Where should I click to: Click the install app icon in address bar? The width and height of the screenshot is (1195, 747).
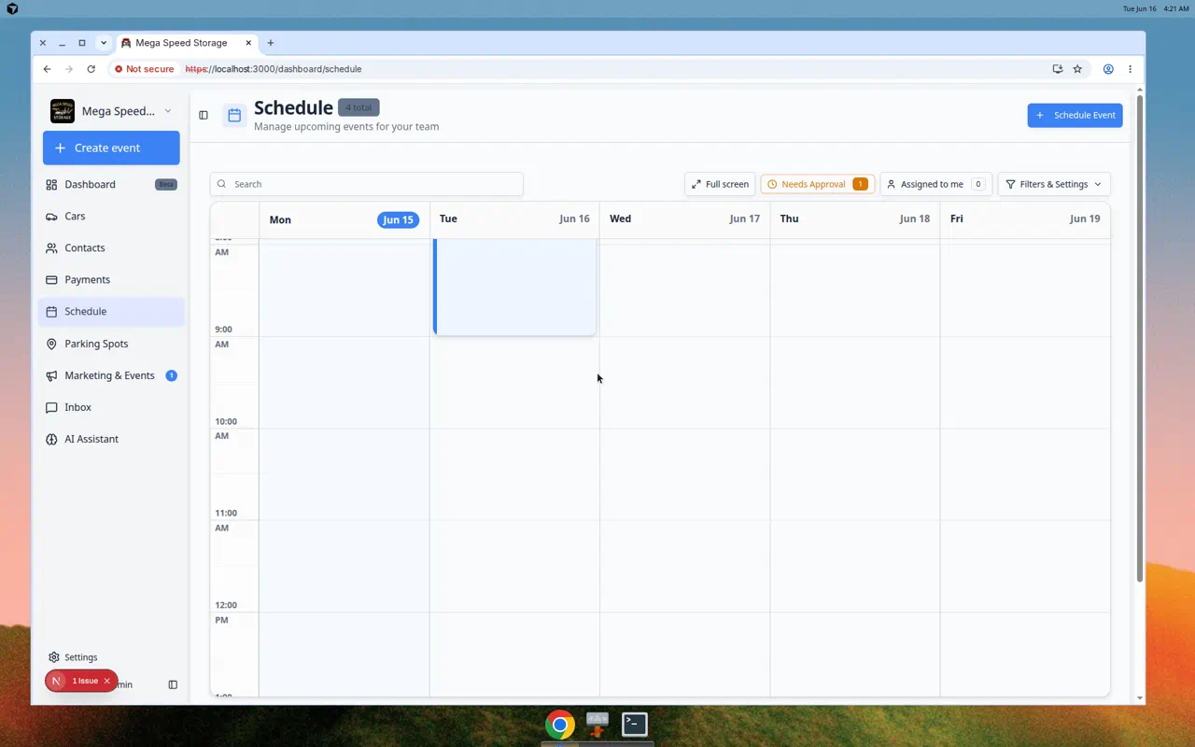click(x=1057, y=69)
